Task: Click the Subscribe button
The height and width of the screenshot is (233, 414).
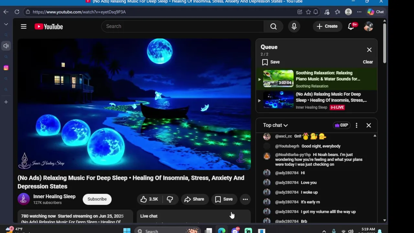Action: pyautogui.click(x=97, y=199)
